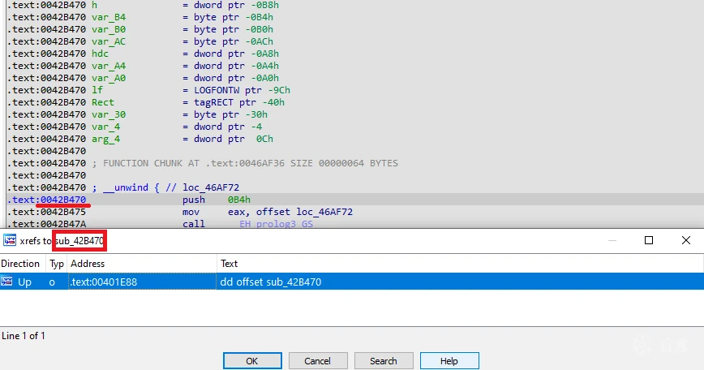Click 'offset loc_46AF72' operand in mov instruction
Viewport: 704px width, 370px height.
click(304, 212)
